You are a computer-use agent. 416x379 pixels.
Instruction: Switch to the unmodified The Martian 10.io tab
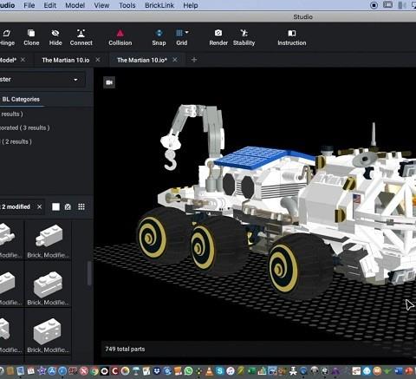(x=66, y=60)
